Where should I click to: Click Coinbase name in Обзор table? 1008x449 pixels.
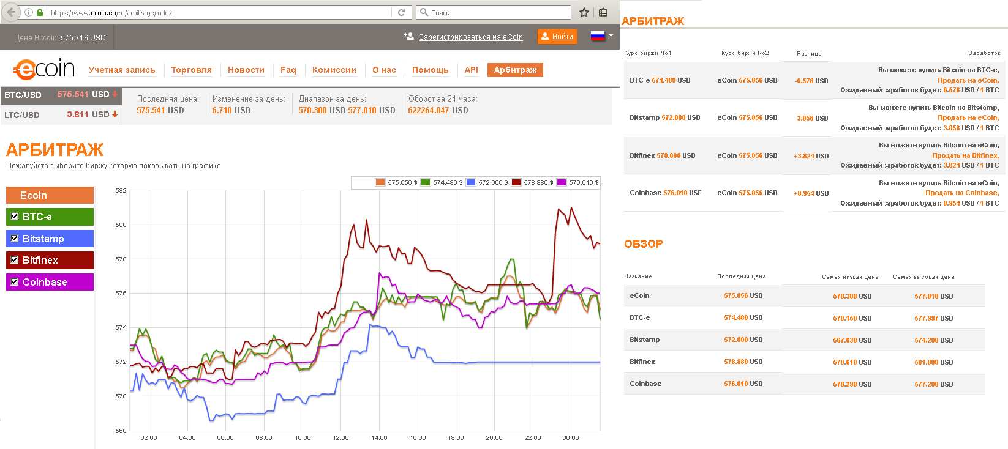(x=645, y=384)
